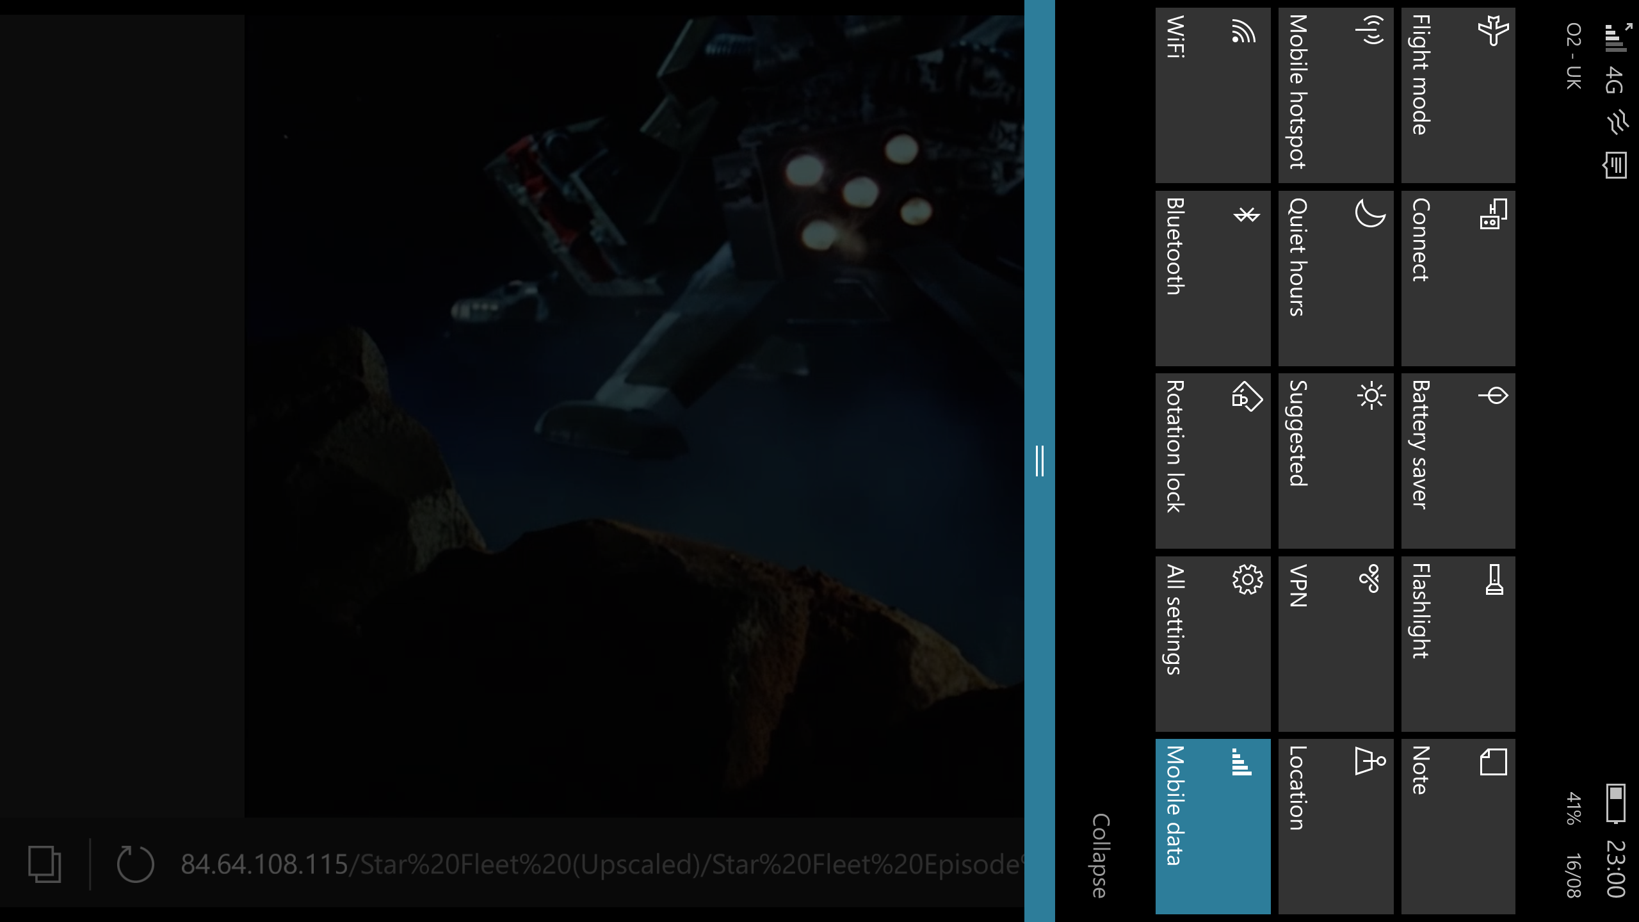Click the browser refresh icon
1639x922 pixels.
(135, 864)
